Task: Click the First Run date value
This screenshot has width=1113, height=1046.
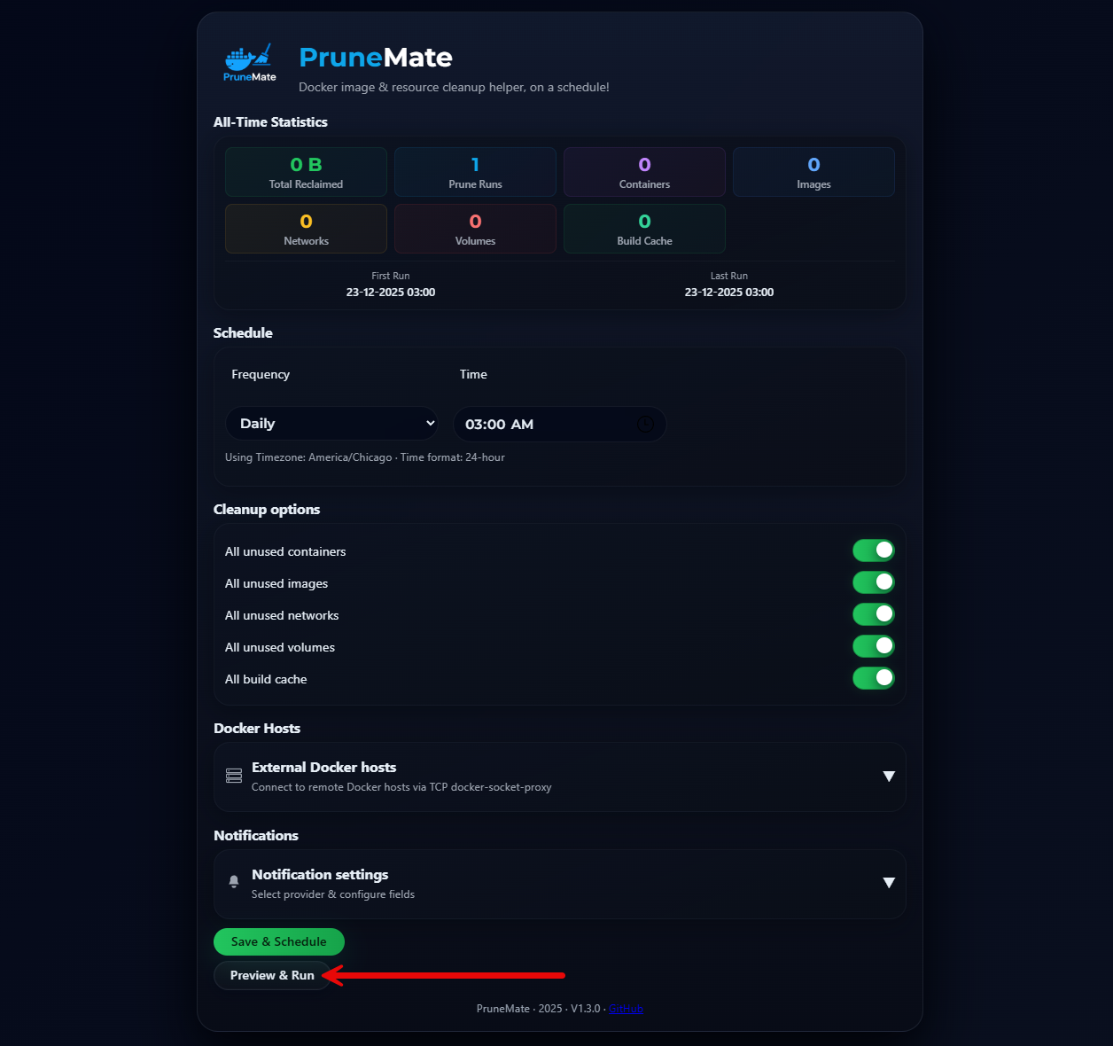Action: point(391,293)
